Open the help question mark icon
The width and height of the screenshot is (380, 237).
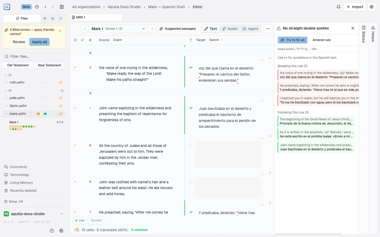click(52, 231)
